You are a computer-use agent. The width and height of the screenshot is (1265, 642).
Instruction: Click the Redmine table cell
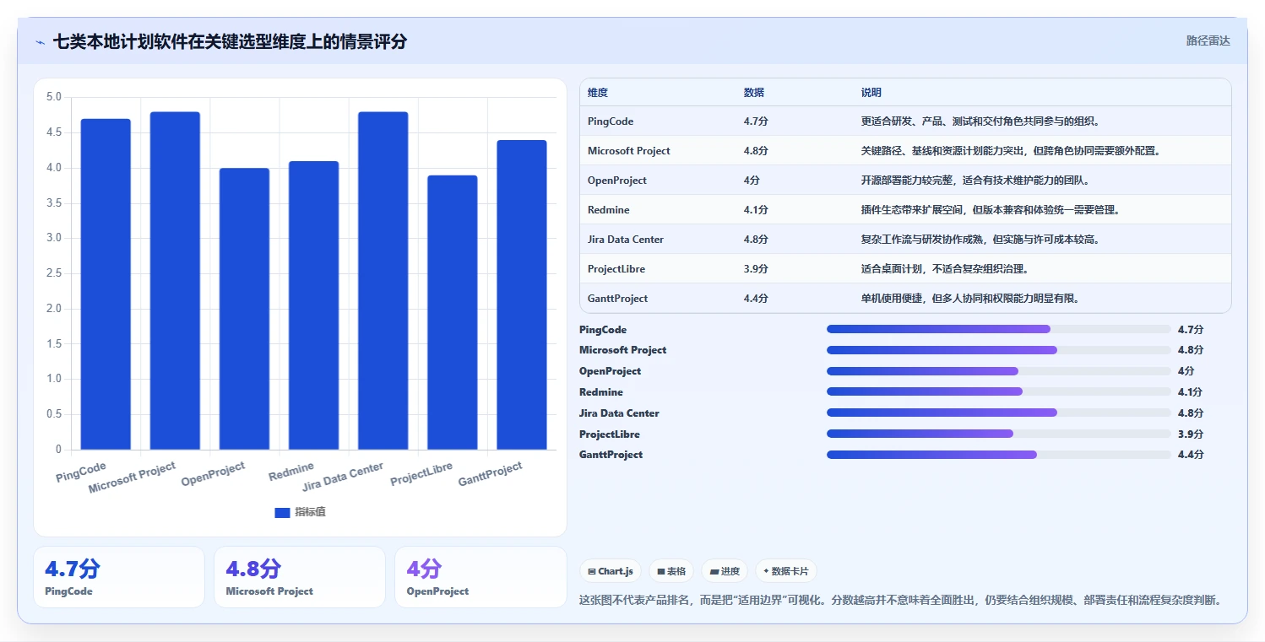pos(609,210)
